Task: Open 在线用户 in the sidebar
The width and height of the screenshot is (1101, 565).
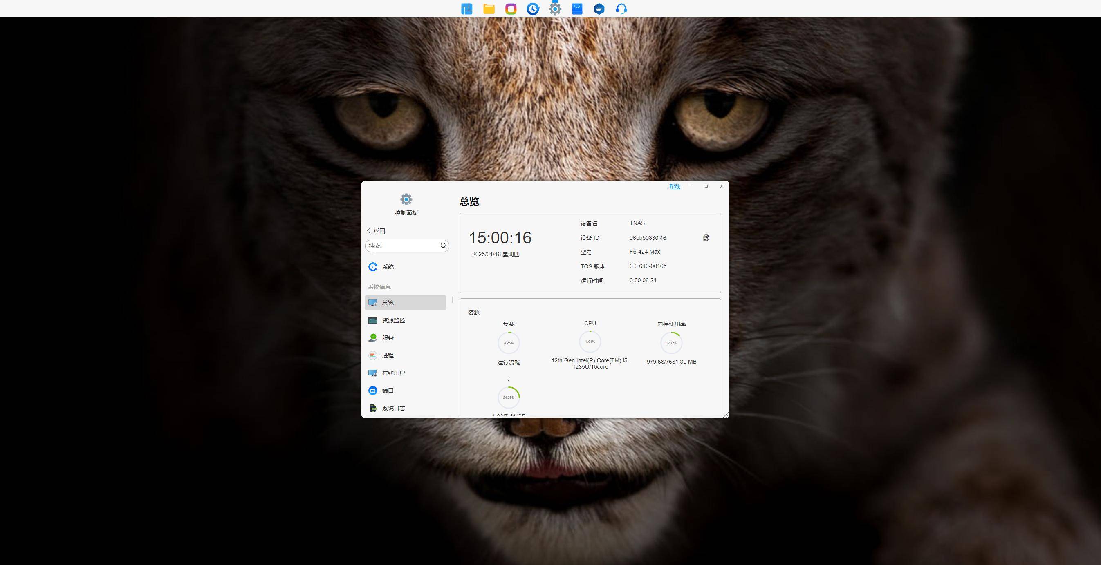Action: [x=393, y=373]
